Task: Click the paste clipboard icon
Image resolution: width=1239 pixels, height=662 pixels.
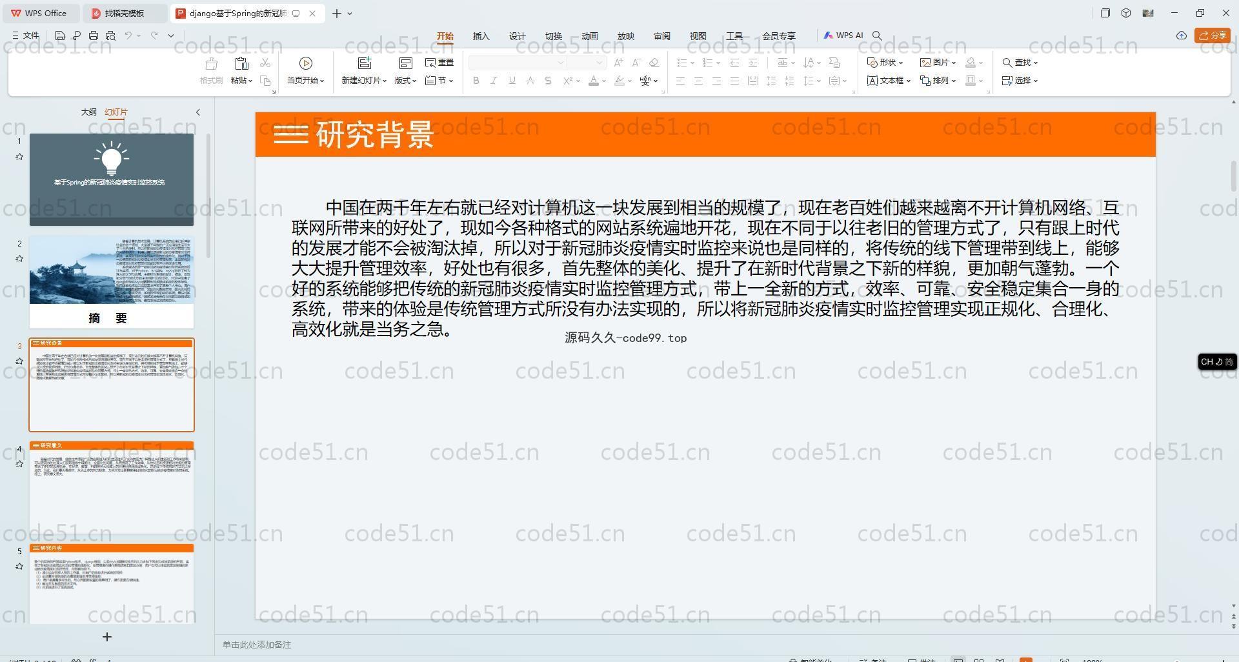Action: coord(241,63)
